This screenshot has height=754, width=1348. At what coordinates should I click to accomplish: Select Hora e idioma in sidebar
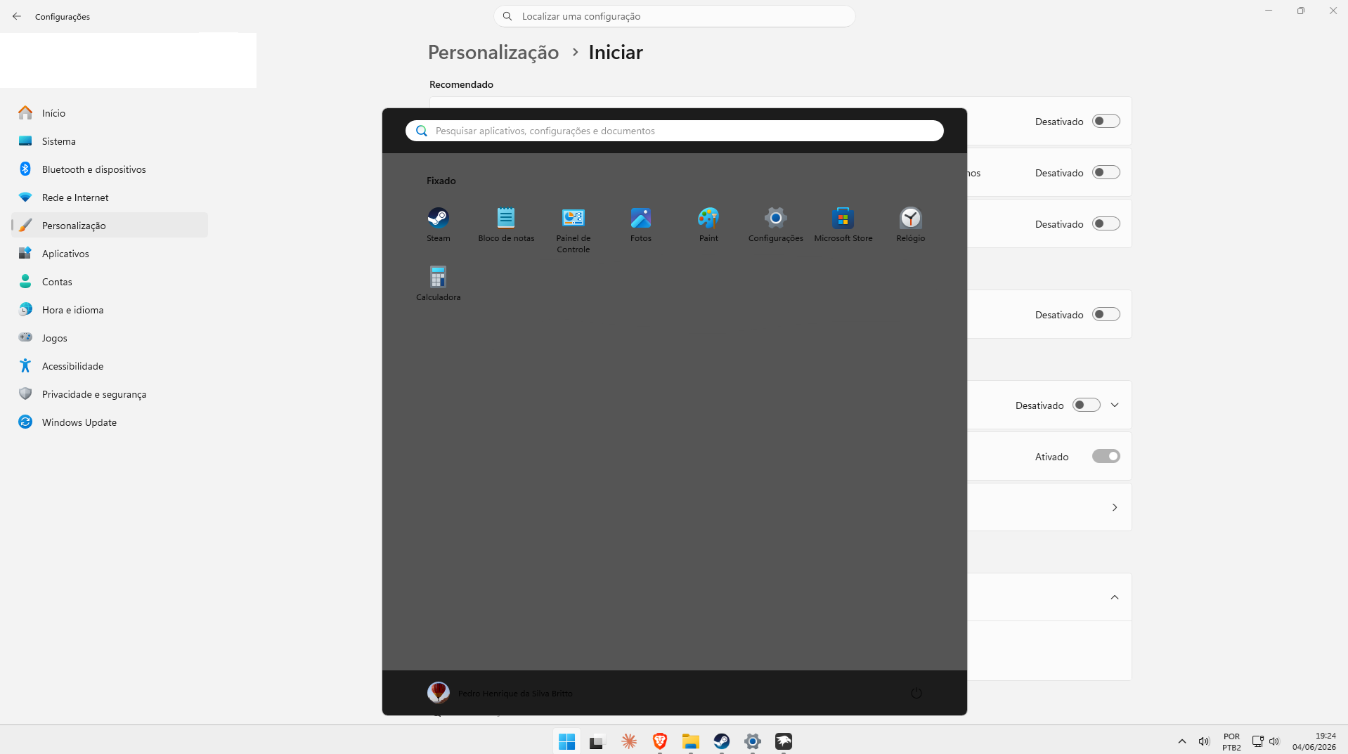[110, 310]
